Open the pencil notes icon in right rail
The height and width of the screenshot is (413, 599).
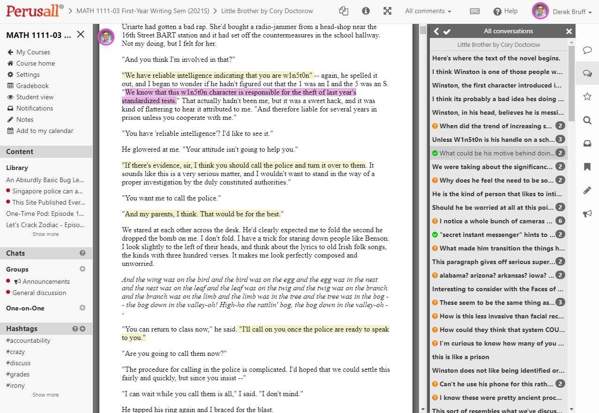click(587, 190)
